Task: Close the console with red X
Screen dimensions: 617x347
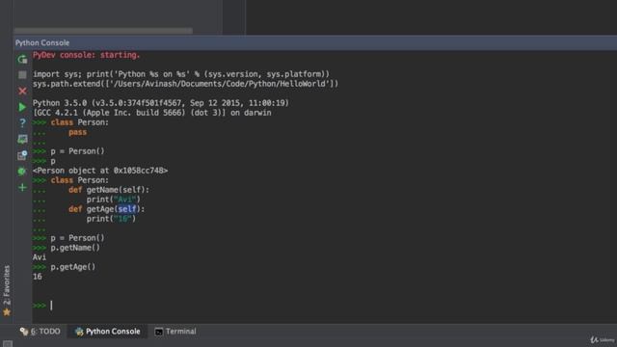Action: 22,91
